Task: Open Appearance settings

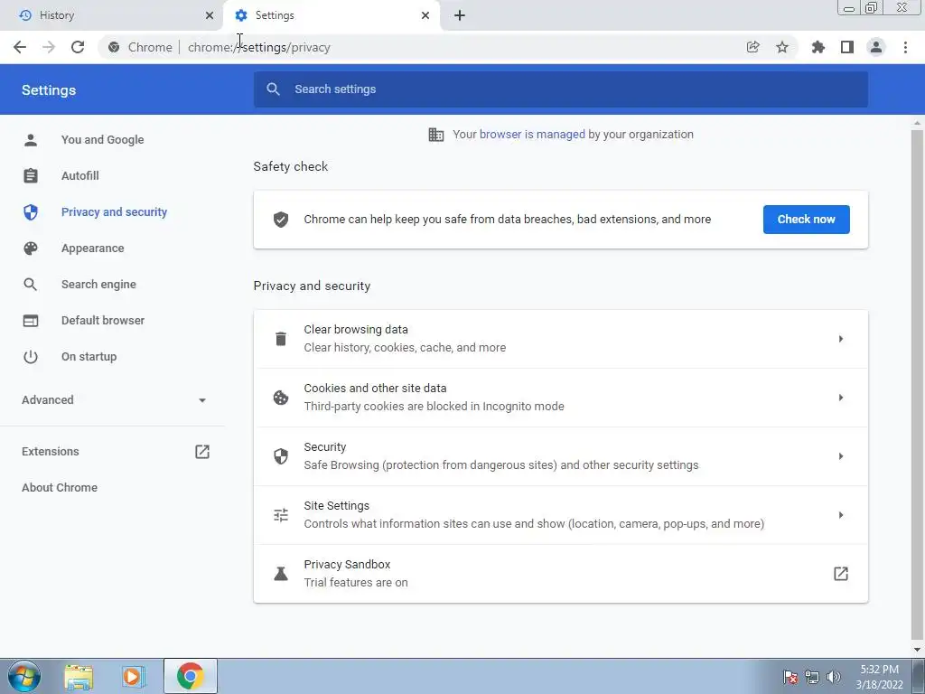Action: click(x=93, y=249)
